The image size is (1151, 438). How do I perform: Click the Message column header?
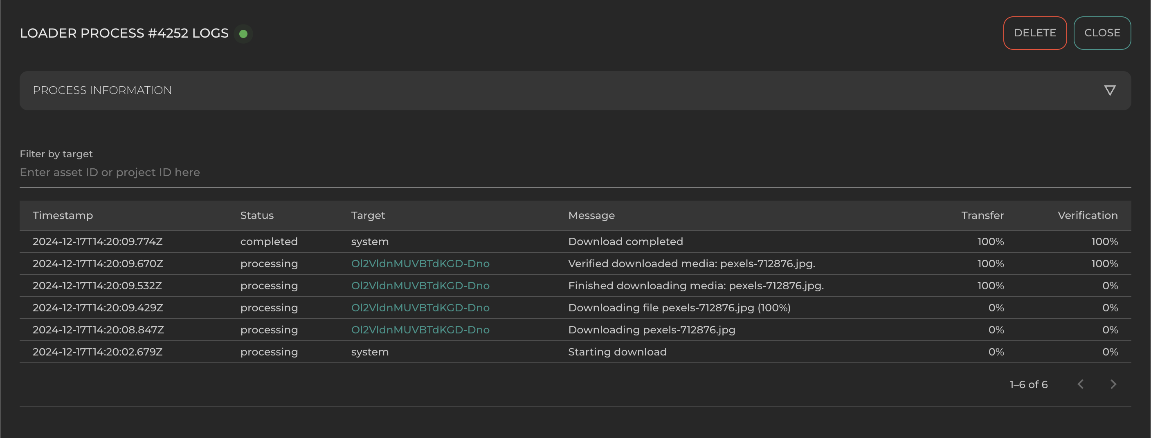591,215
